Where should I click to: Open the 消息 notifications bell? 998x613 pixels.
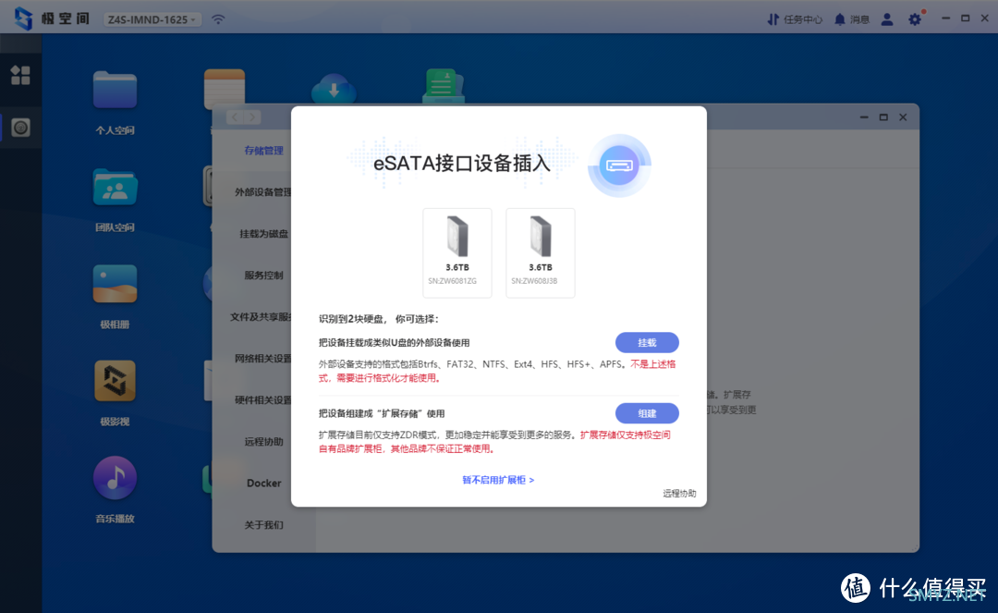click(x=852, y=19)
